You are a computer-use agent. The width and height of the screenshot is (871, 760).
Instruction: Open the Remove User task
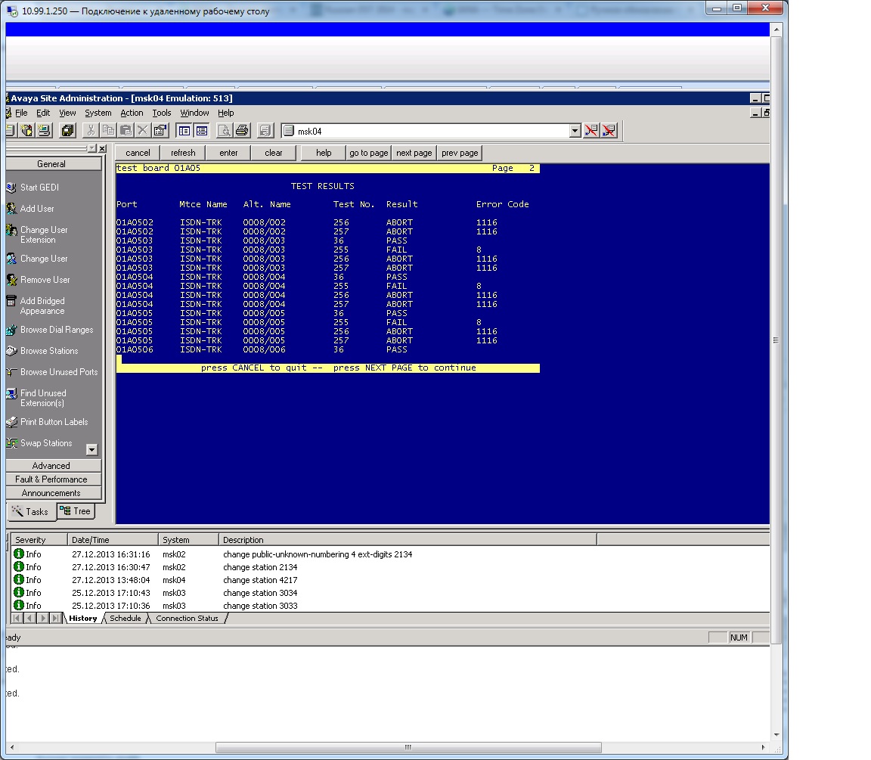(45, 280)
